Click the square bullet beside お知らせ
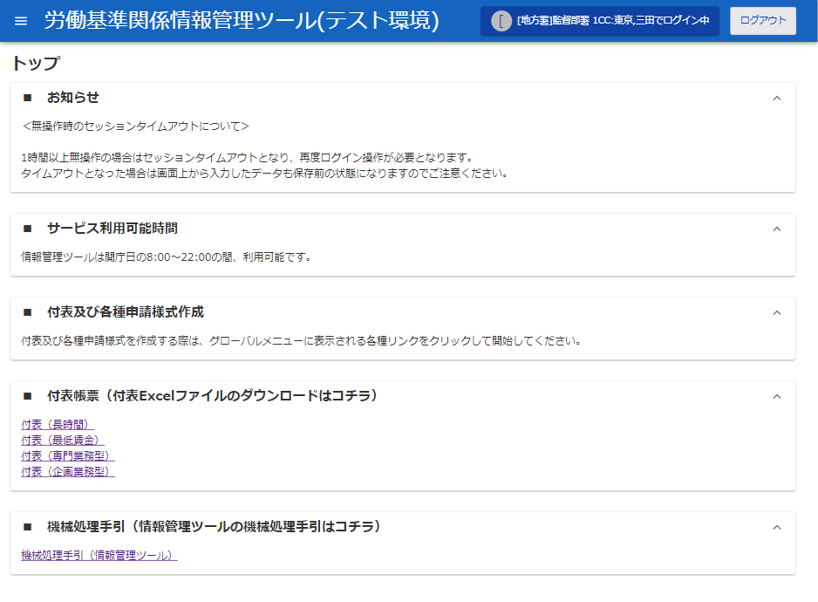 [x=27, y=98]
